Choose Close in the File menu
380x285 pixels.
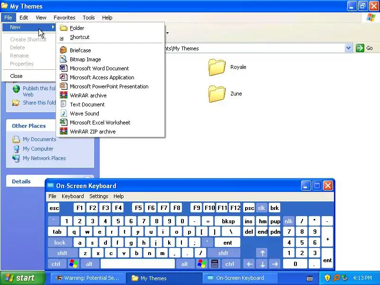click(16, 76)
